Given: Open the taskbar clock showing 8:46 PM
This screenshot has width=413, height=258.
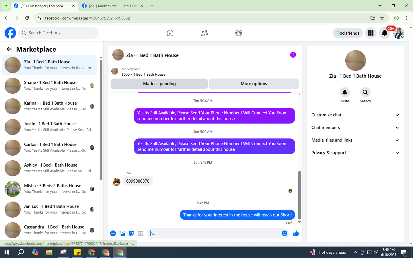Looking at the screenshot, I should 388,252.
